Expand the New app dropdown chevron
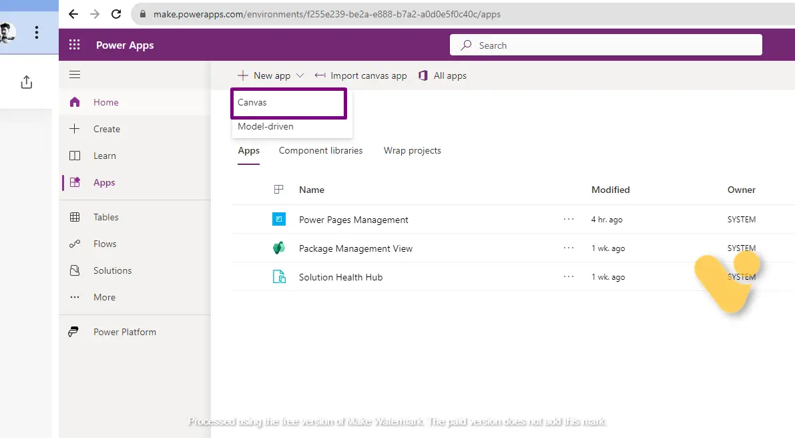Image resolution: width=795 pixels, height=438 pixels. point(300,75)
